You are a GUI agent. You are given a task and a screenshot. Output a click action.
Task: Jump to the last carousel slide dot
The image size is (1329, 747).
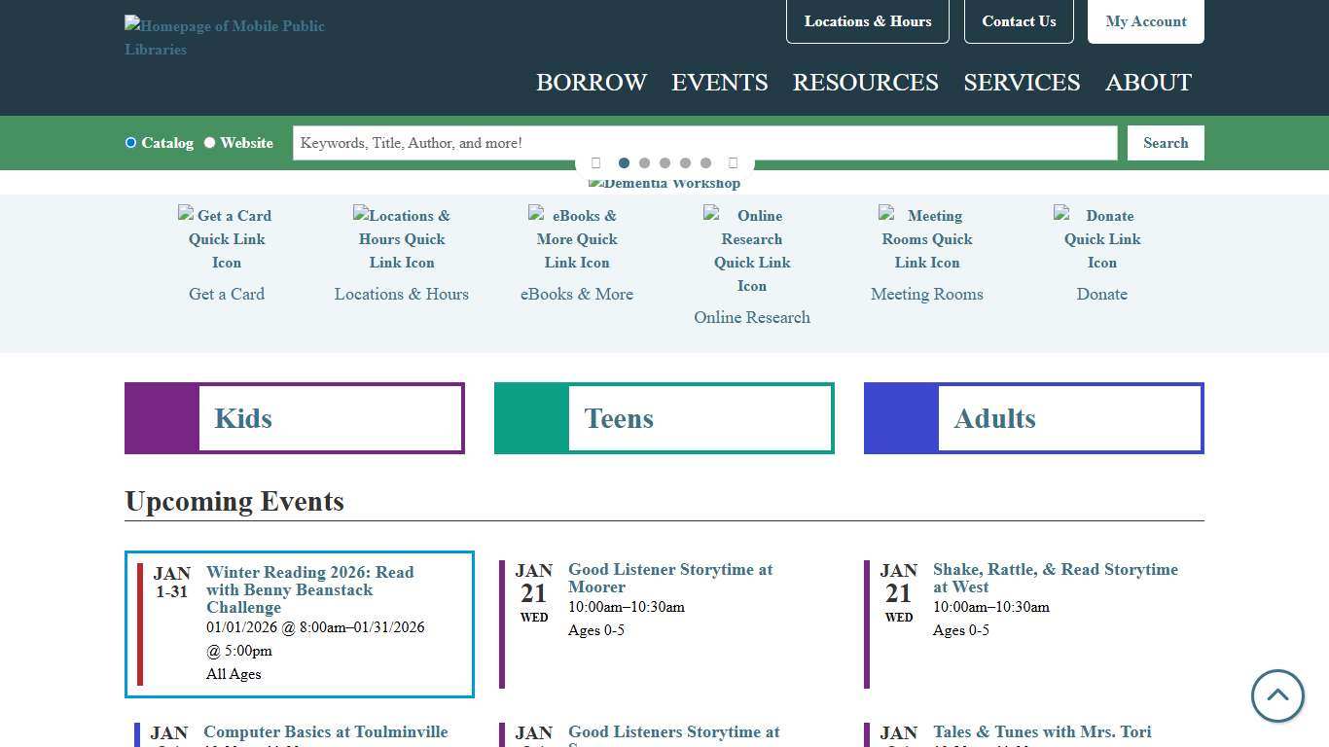705,163
